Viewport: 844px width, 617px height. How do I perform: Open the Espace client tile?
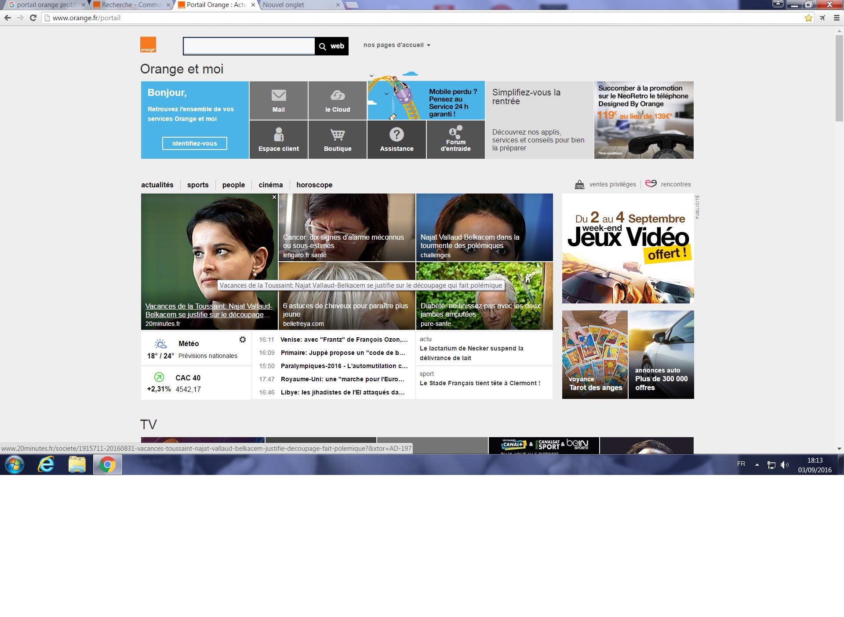(x=279, y=139)
